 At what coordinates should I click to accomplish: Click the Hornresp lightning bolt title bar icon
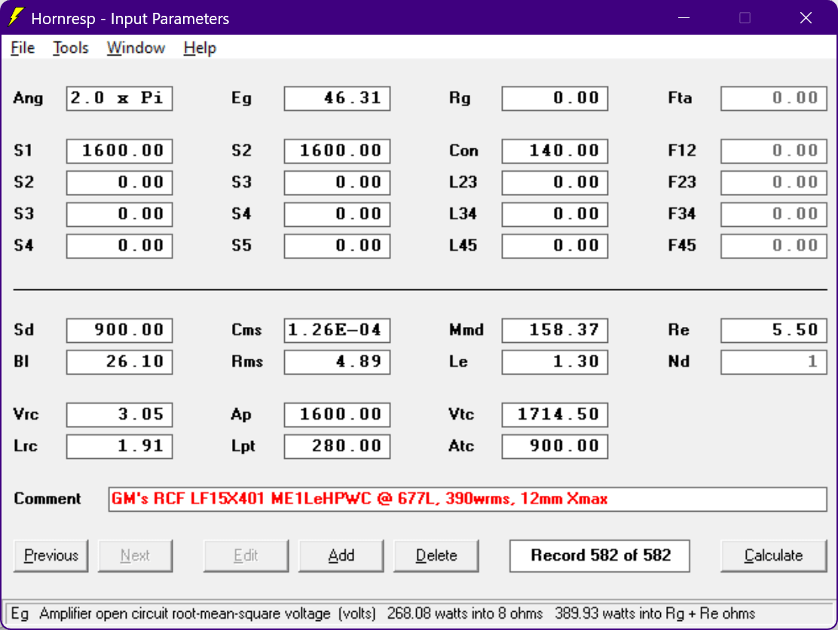click(x=16, y=17)
